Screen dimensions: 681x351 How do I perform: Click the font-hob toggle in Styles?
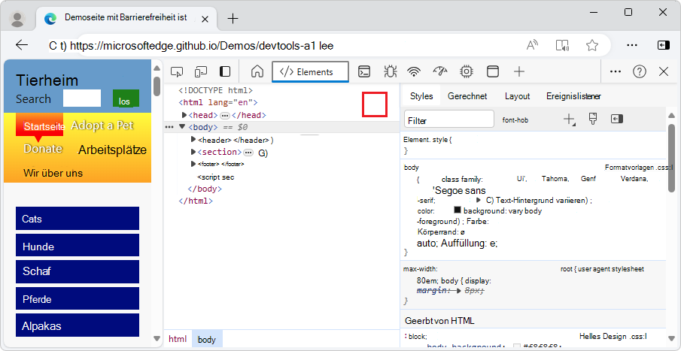pyautogui.click(x=515, y=120)
